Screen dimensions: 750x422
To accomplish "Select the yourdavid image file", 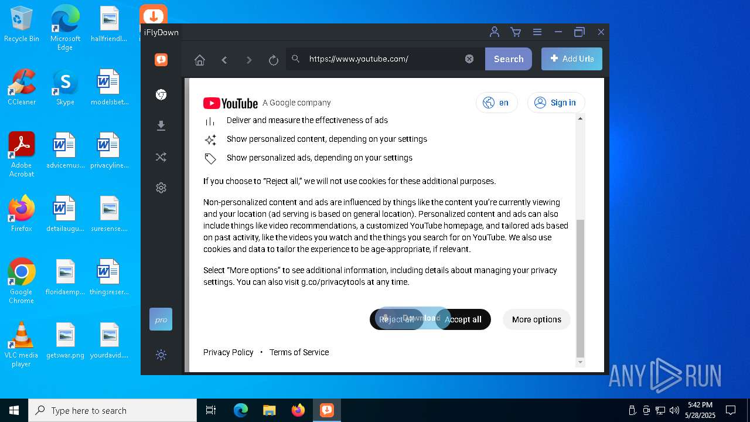I will point(109,341).
